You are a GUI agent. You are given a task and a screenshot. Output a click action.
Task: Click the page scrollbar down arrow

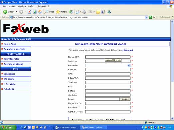[x=172, y=118]
